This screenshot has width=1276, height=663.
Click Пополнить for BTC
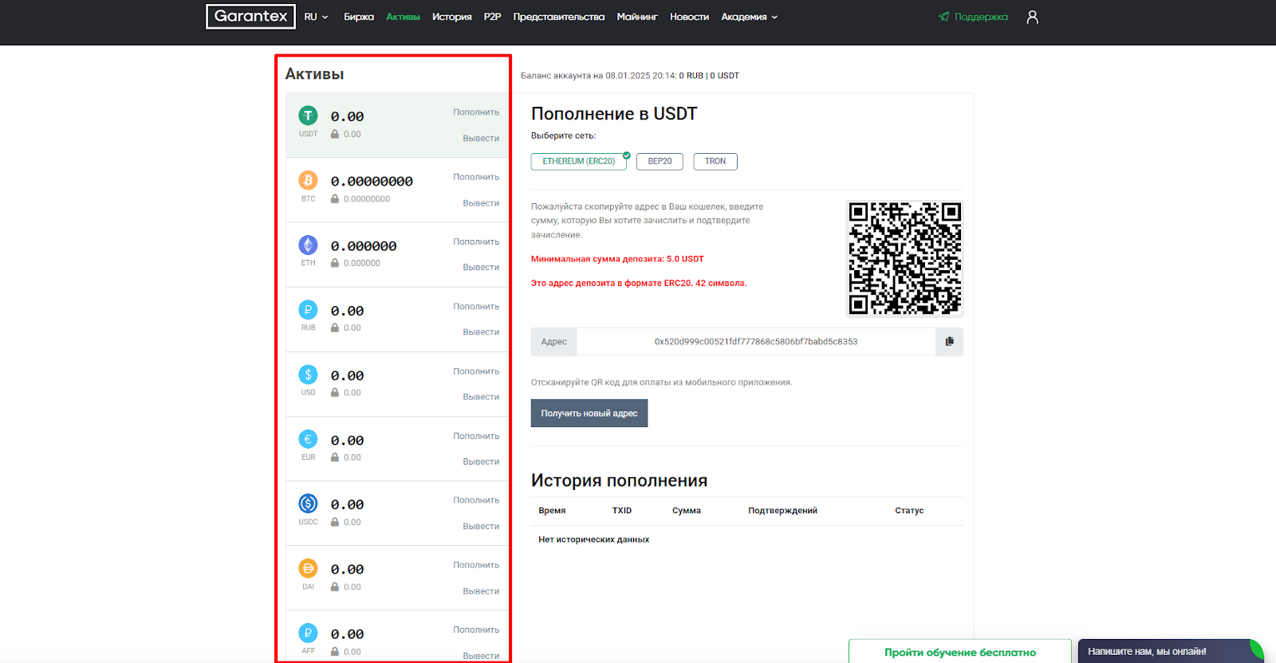tap(476, 177)
